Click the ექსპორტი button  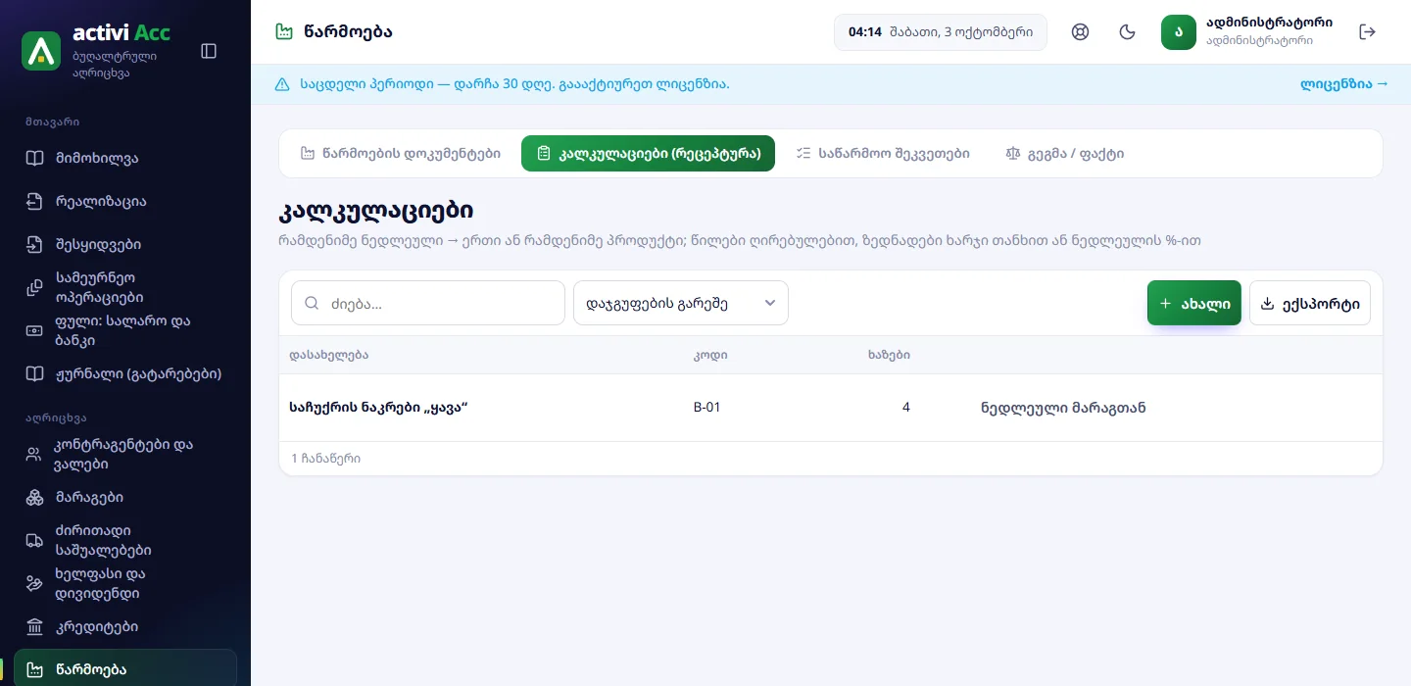coord(1310,304)
